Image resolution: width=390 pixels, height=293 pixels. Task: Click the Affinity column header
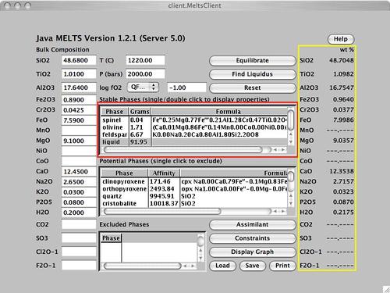(x=164, y=173)
